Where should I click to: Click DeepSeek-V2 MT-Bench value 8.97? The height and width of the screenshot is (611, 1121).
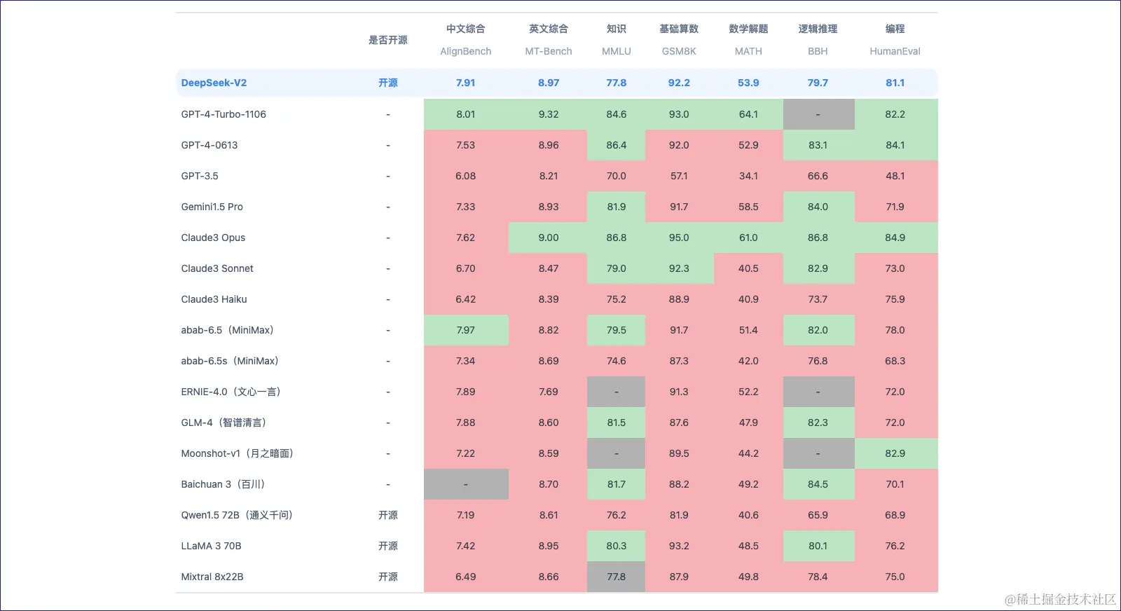(x=549, y=83)
